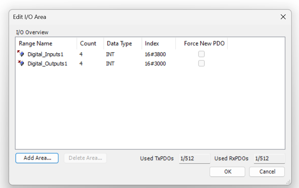Click the Used TxPDOs field
The height and width of the screenshot is (188, 299).
point(194,159)
